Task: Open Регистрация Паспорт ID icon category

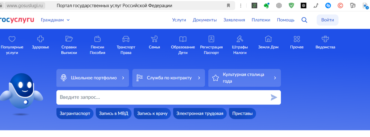Action: [x=211, y=45]
